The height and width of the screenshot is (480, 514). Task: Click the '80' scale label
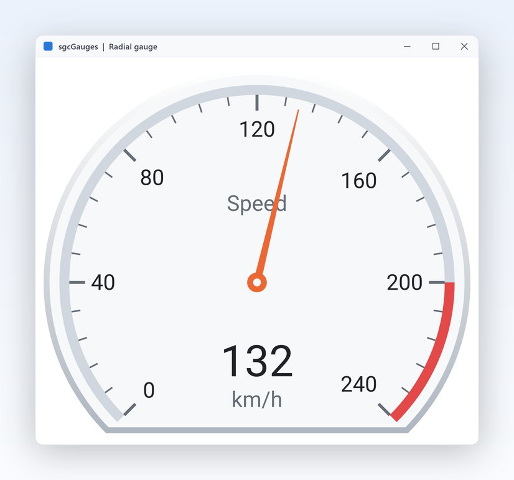click(152, 178)
